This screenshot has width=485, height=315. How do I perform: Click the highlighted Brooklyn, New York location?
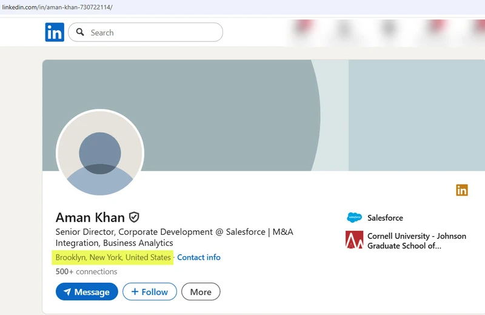click(x=113, y=257)
